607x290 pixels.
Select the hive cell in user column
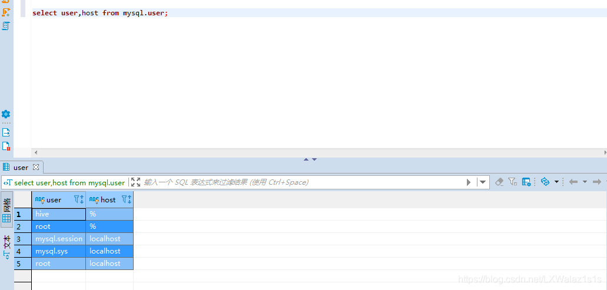click(58, 214)
